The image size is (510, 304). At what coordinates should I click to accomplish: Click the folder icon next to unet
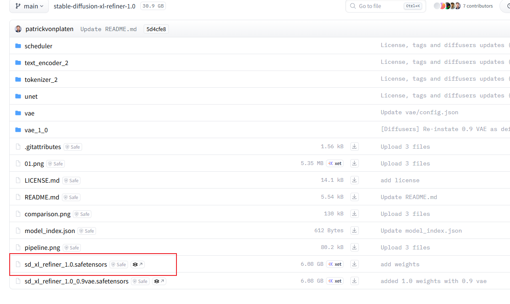tap(18, 96)
